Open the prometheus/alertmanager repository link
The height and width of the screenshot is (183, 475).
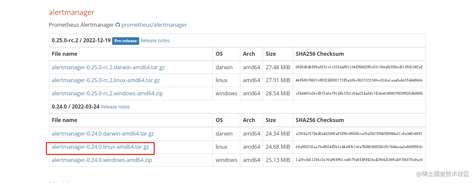(154, 25)
